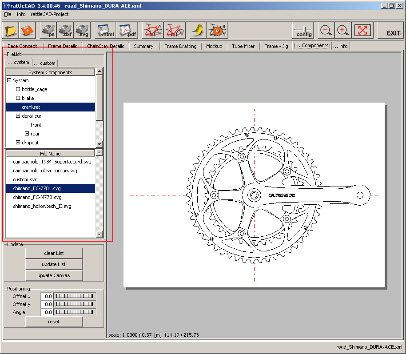Click the Offset y value field
The height and width of the screenshot is (354, 406).
pyautogui.click(x=47, y=304)
